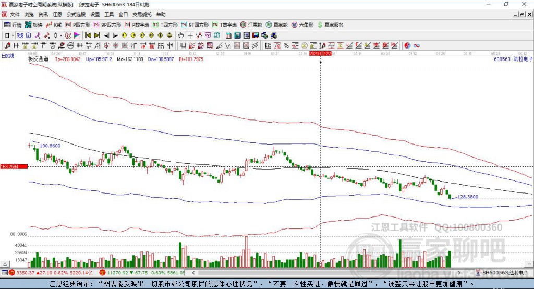
Task: Open the calendar icon numbered 21
Action: [x=228, y=35]
